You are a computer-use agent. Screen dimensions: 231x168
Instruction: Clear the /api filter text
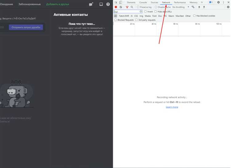141,11
